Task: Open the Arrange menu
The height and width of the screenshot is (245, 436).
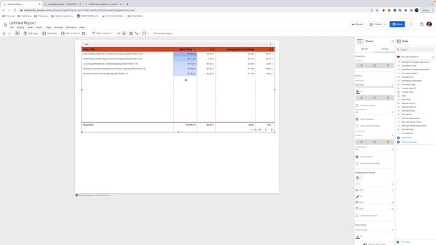Action: pyautogui.click(x=59, y=27)
